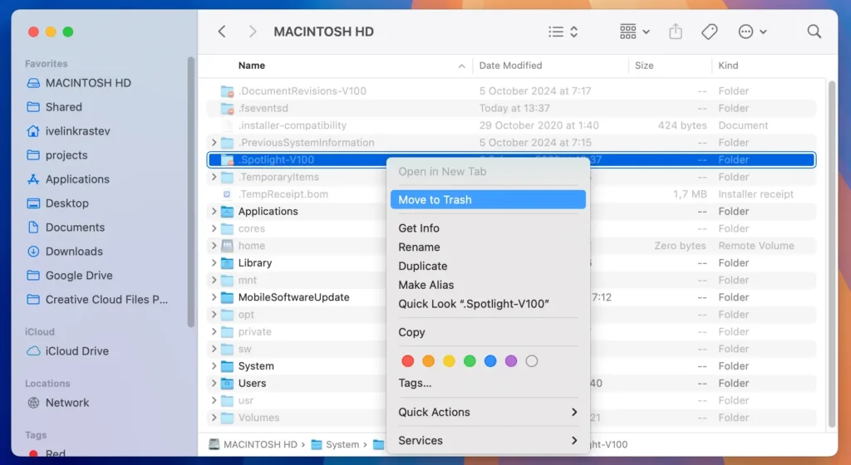The width and height of the screenshot is (851, 465).
Task: Click the empty no-color tag circle
Action: 531,361
